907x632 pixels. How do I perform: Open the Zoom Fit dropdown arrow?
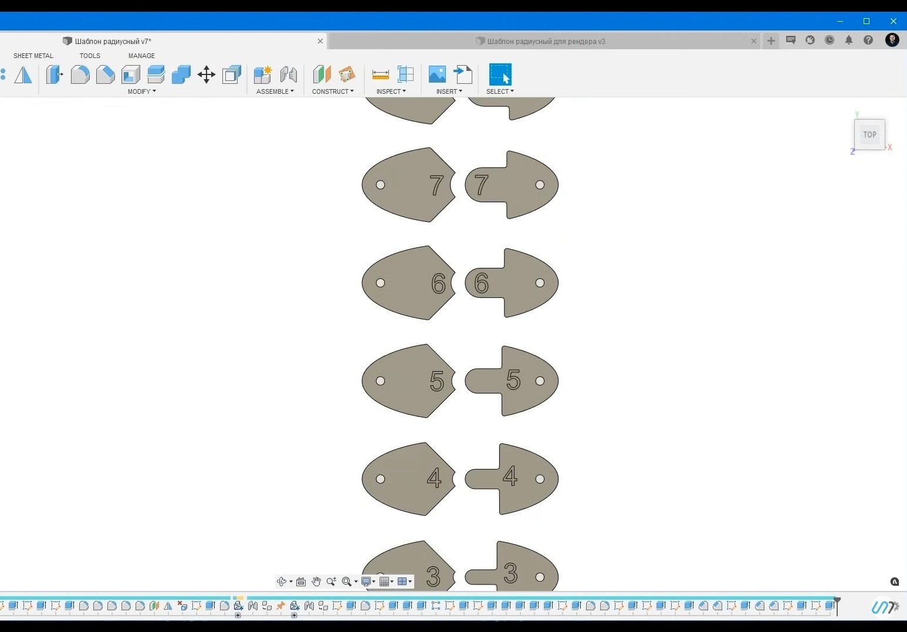tap(356, 582)
